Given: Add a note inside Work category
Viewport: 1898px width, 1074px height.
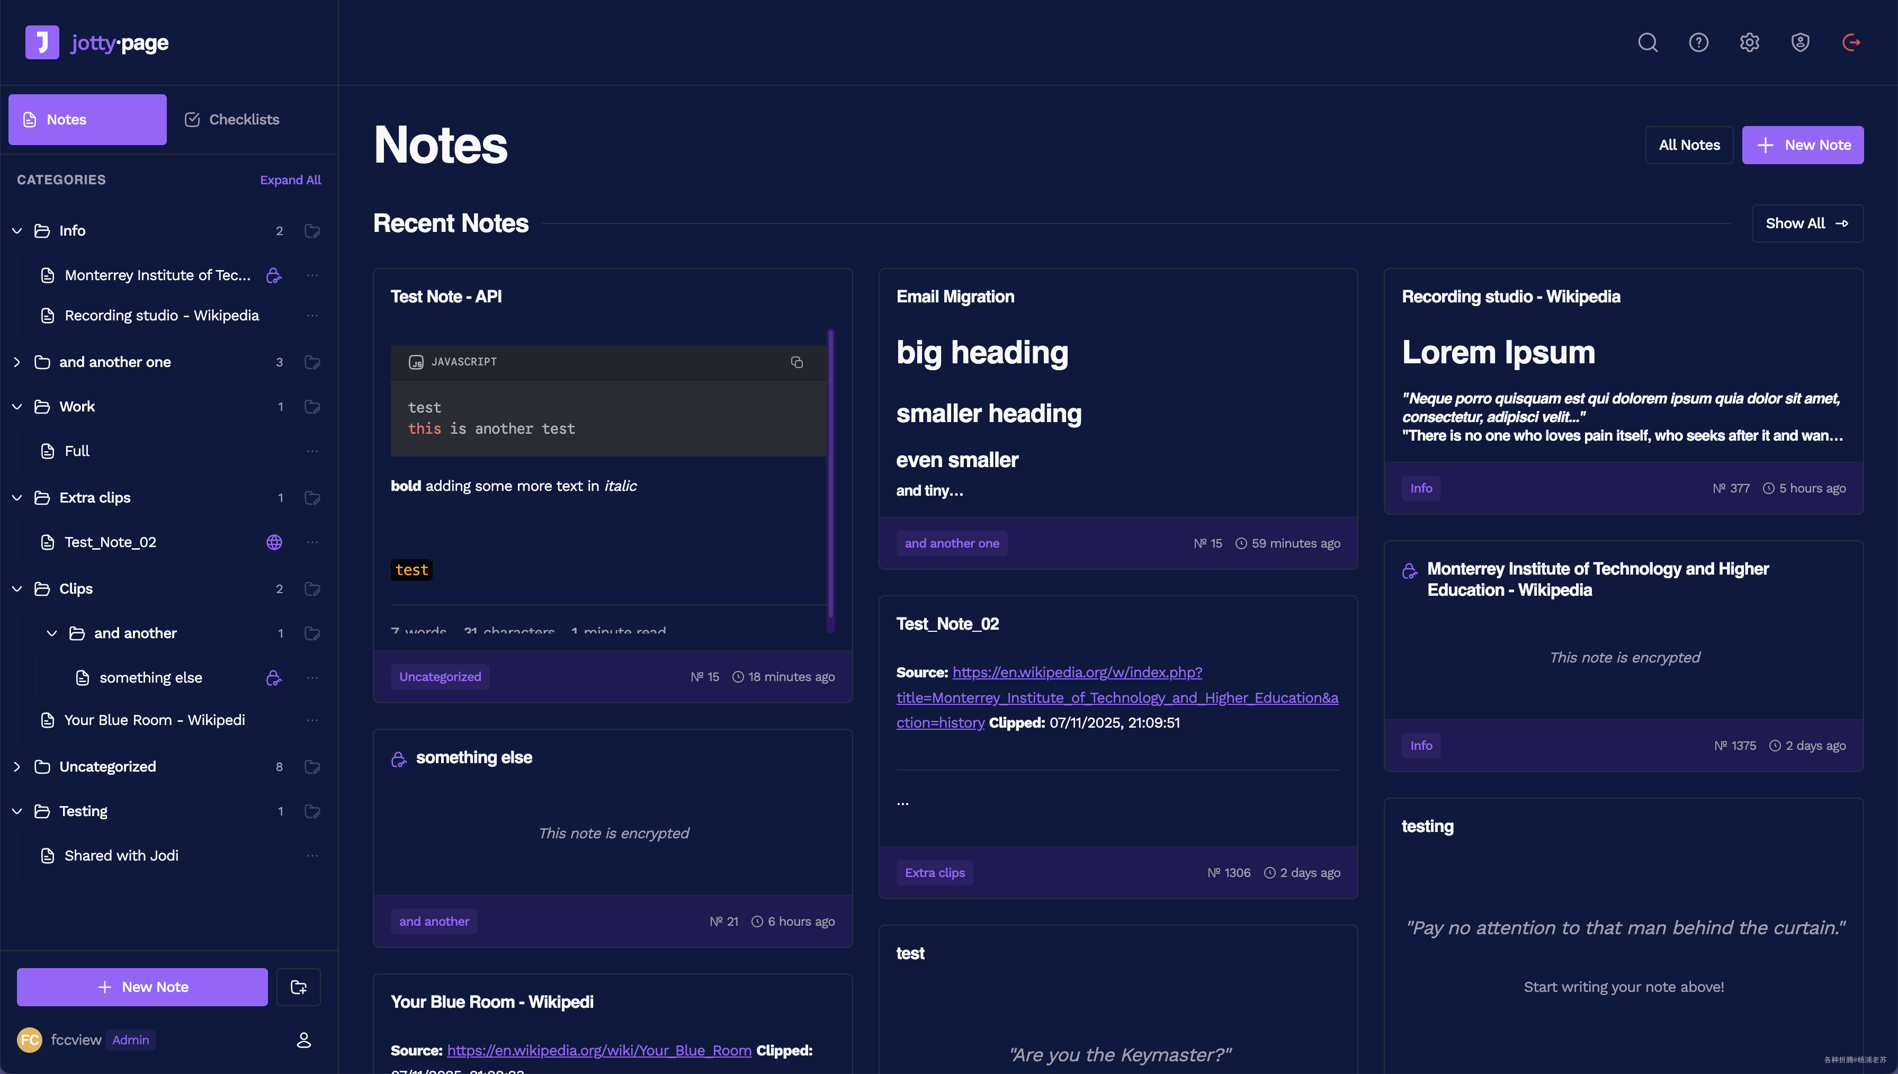Looking at the screenshot, I should pos(312,406).
